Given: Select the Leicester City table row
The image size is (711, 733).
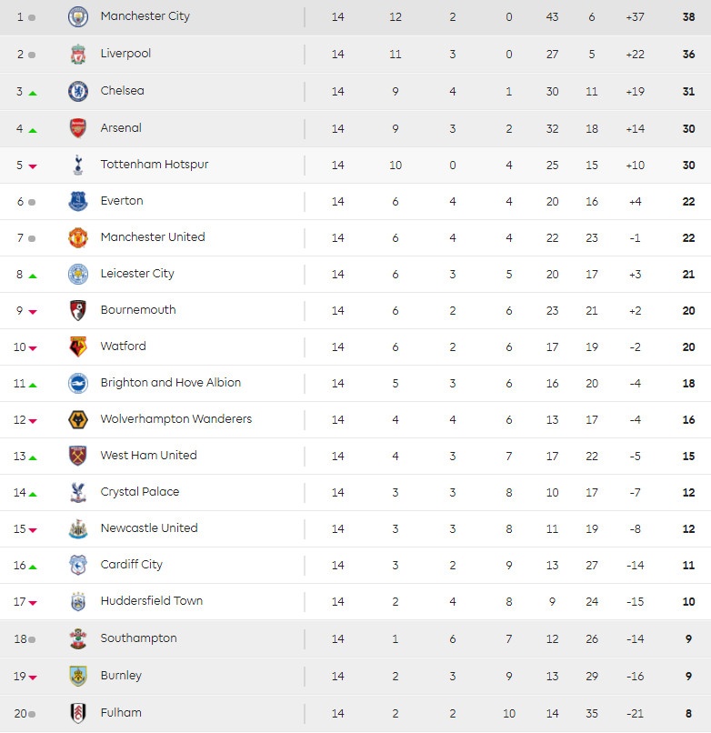Looking at the screenshot, I should pos(138,273).
